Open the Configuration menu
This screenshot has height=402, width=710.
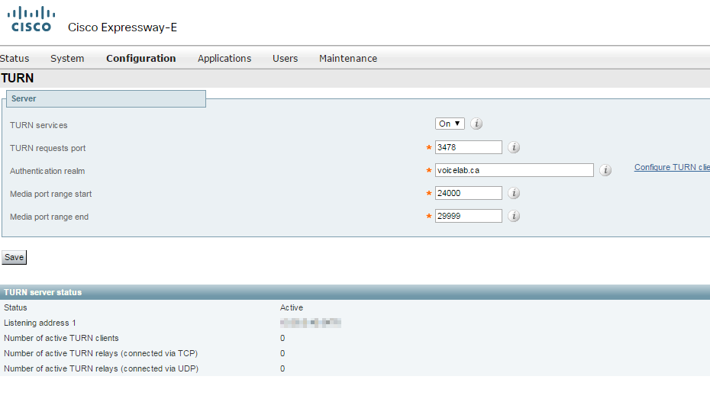point(140,58)
